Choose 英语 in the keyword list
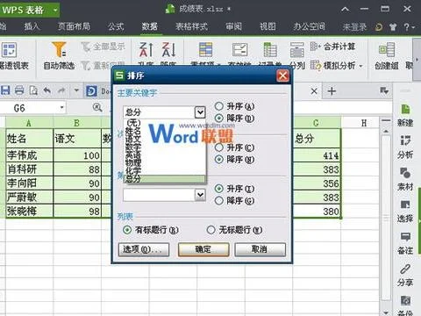Screen dimensions: 421x316 (133, 154)
